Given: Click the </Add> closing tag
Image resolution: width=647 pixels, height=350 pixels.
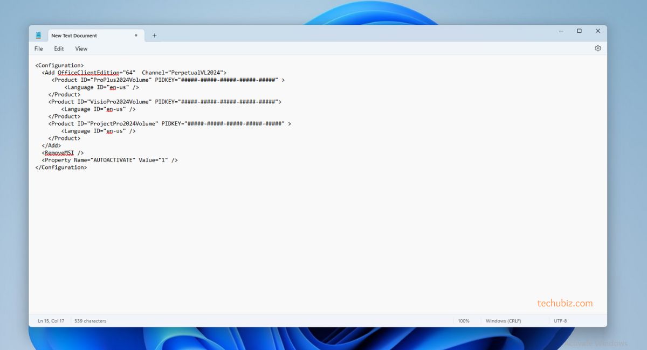Looking at the screenshot, I should click(x=51, y=145).
